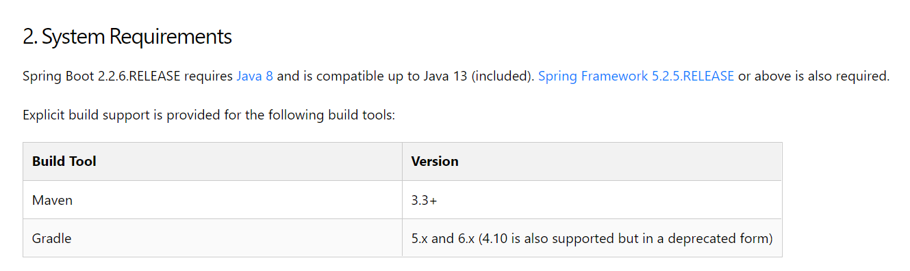
Task: Select the Maven table cell
Action: click(212, 200)
